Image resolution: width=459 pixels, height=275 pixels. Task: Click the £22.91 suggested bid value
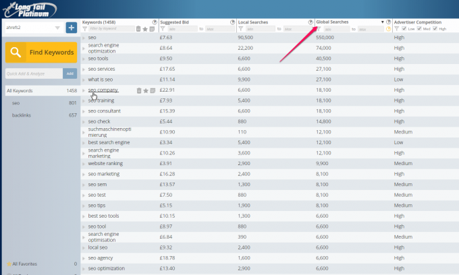tap(167, 90)
